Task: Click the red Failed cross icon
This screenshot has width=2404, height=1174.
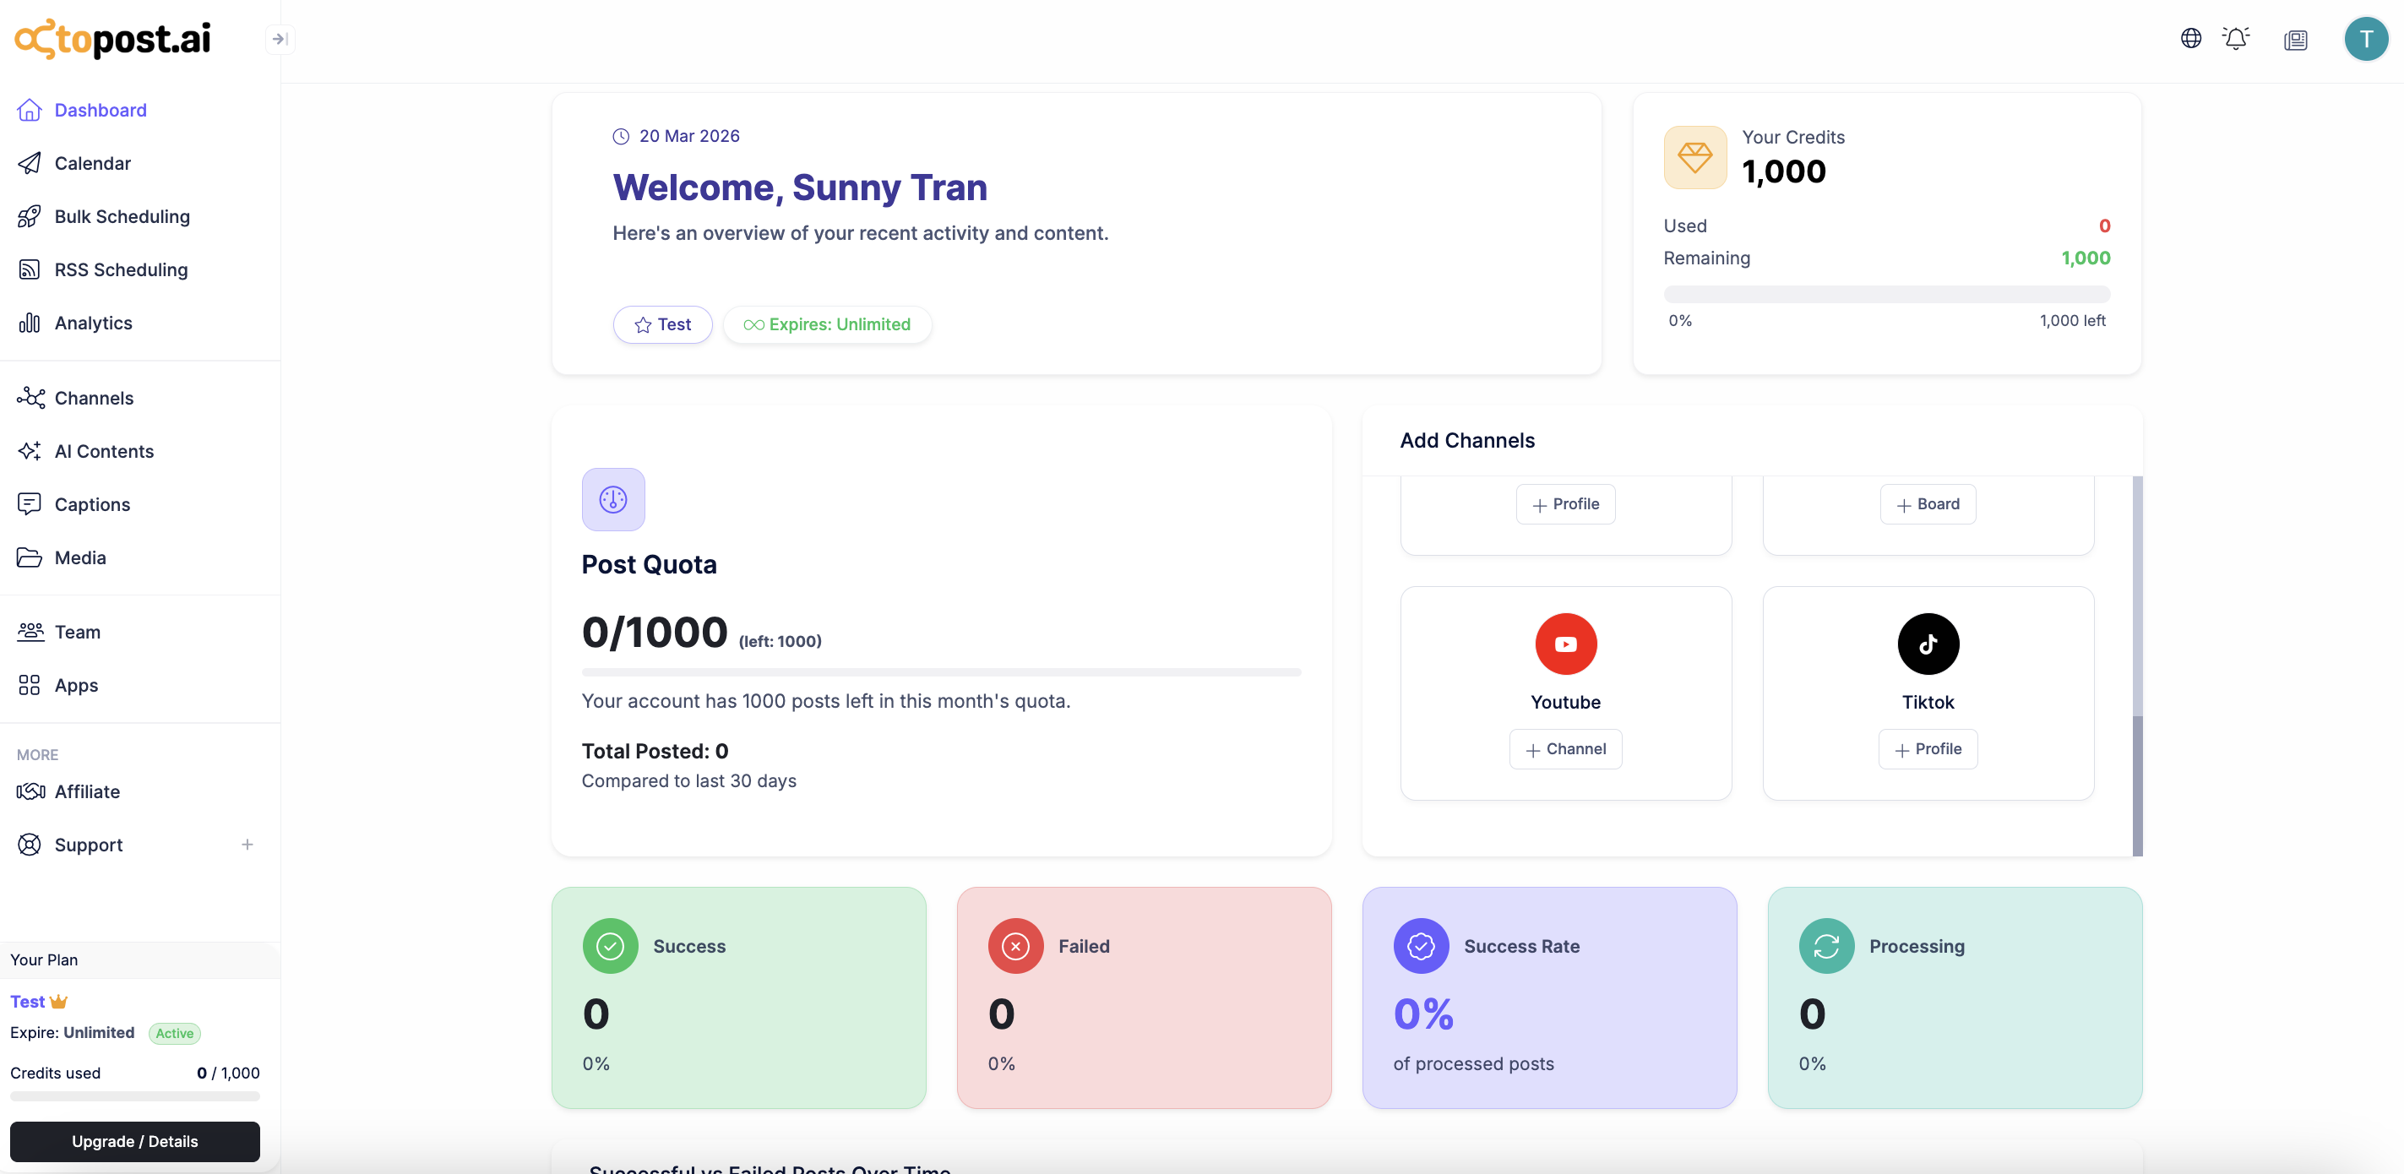Action: (x=1014, y=946)
